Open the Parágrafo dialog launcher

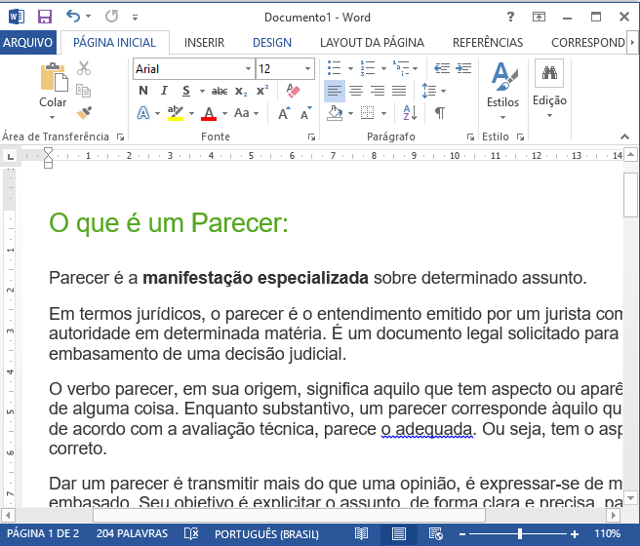(x=470, y=137)
